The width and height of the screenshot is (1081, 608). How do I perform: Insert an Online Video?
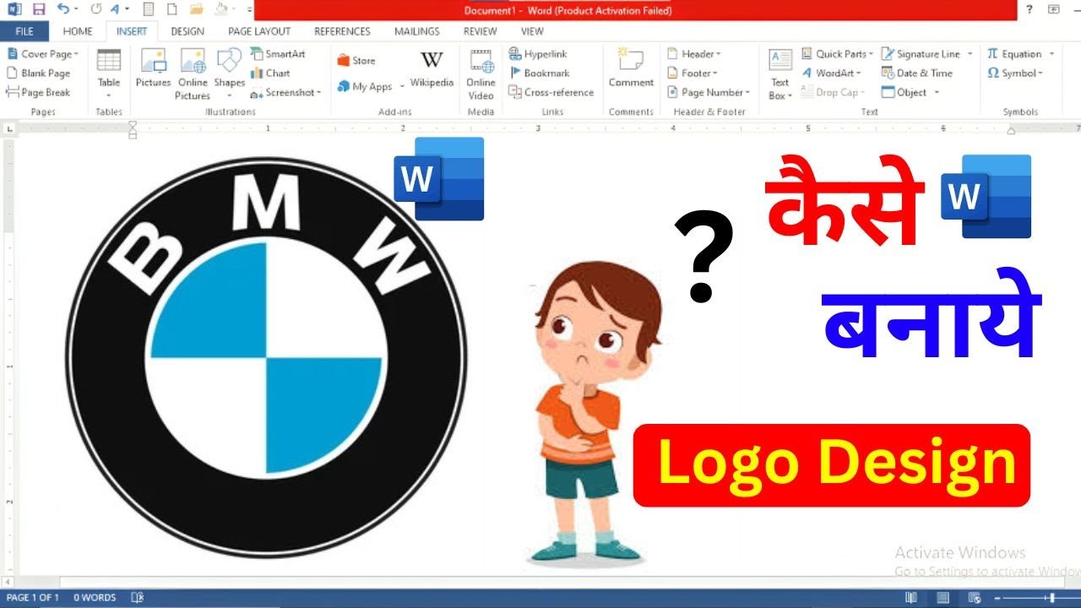pos(481,74)
